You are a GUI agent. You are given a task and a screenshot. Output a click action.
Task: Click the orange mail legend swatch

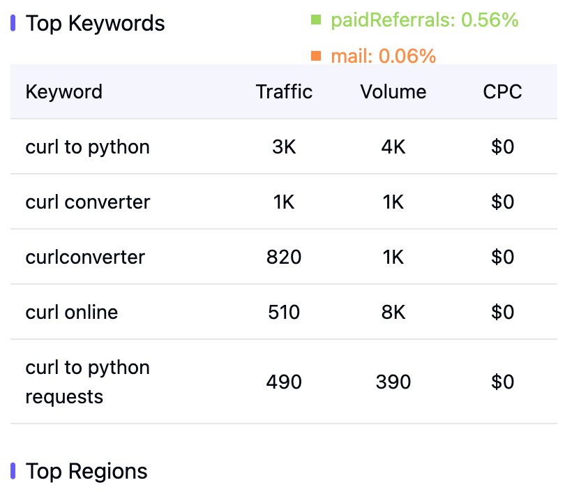pyautogui.click(x=316, y=56)
